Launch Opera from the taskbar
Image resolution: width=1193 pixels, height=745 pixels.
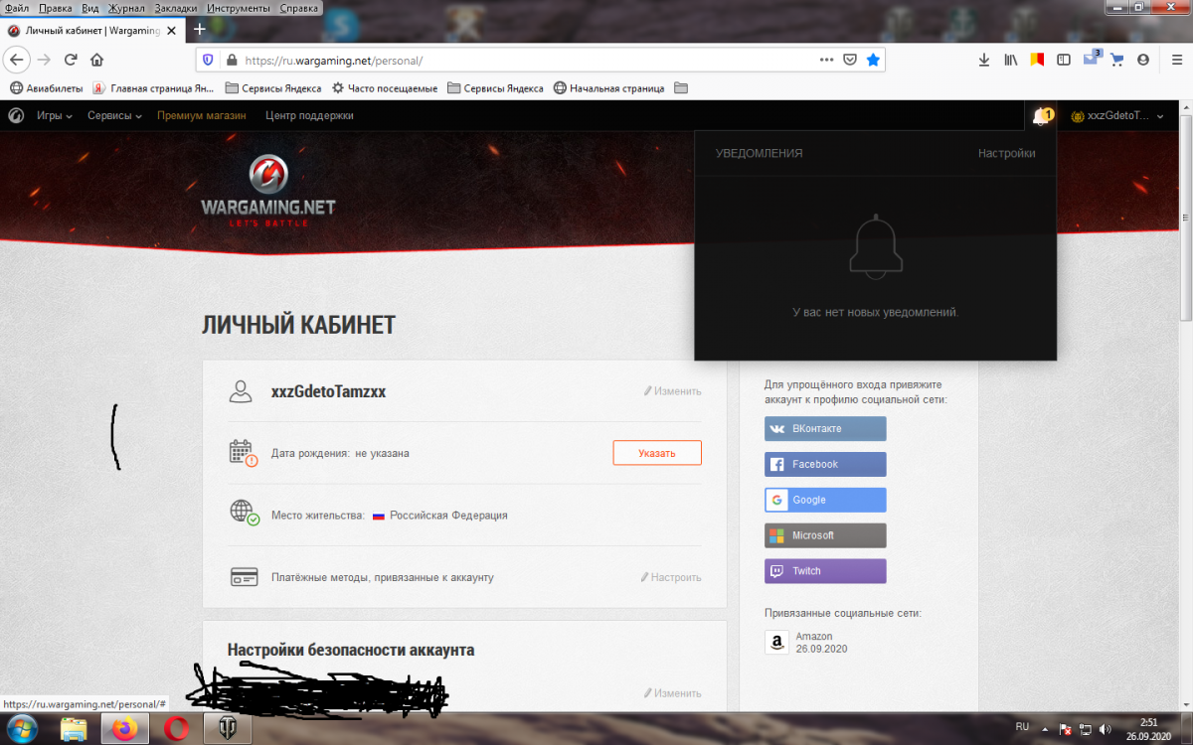click(x=176, y=730)
